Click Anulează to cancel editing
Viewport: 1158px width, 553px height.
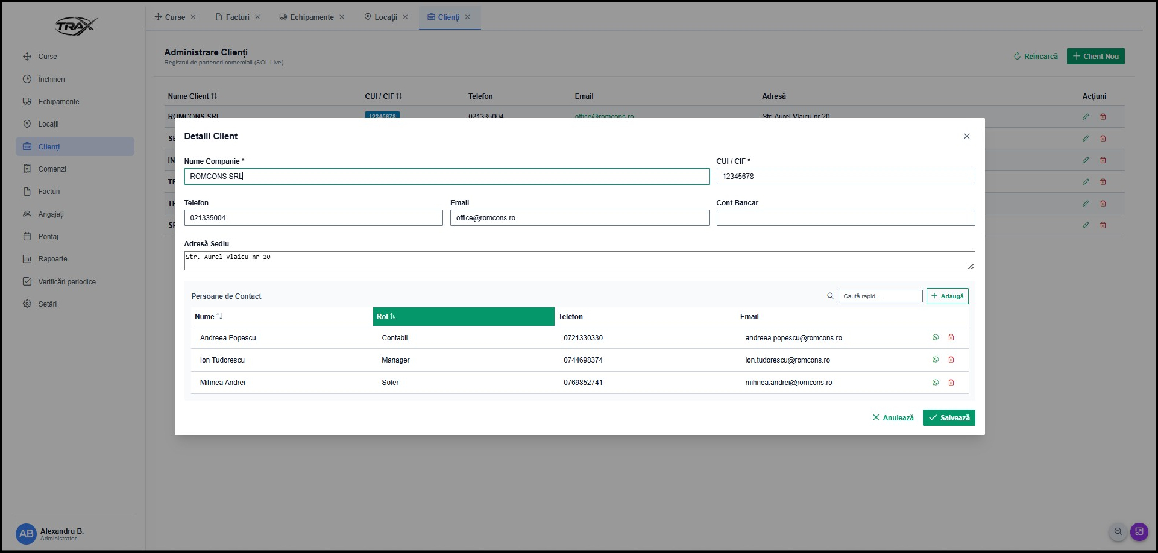(x=893, y=418)
